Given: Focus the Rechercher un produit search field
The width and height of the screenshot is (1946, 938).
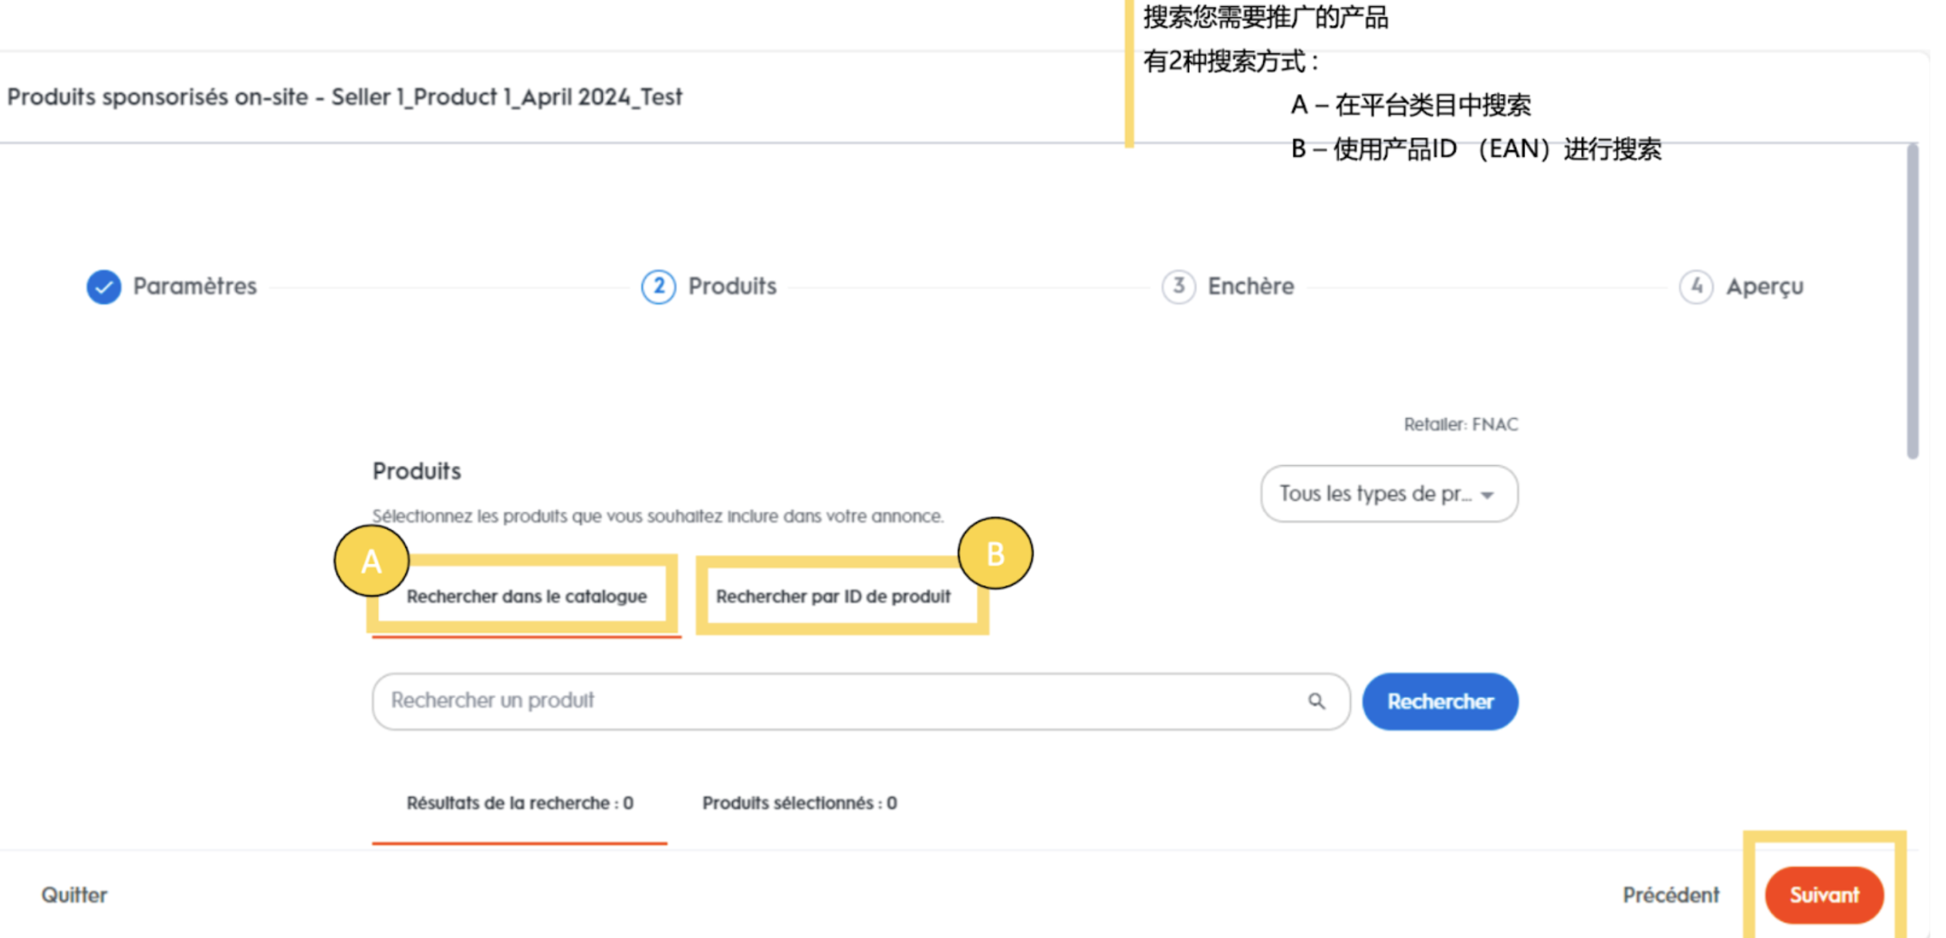Looking at the screenshot, I should pos(841,701).
